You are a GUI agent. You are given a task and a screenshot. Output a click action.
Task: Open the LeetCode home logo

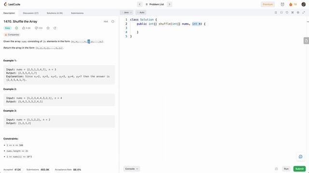[x=12, y=4]
